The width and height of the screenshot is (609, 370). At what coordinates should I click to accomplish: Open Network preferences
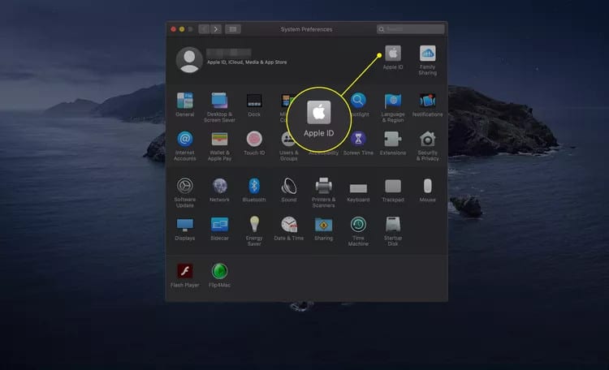(x=219, y=186)
